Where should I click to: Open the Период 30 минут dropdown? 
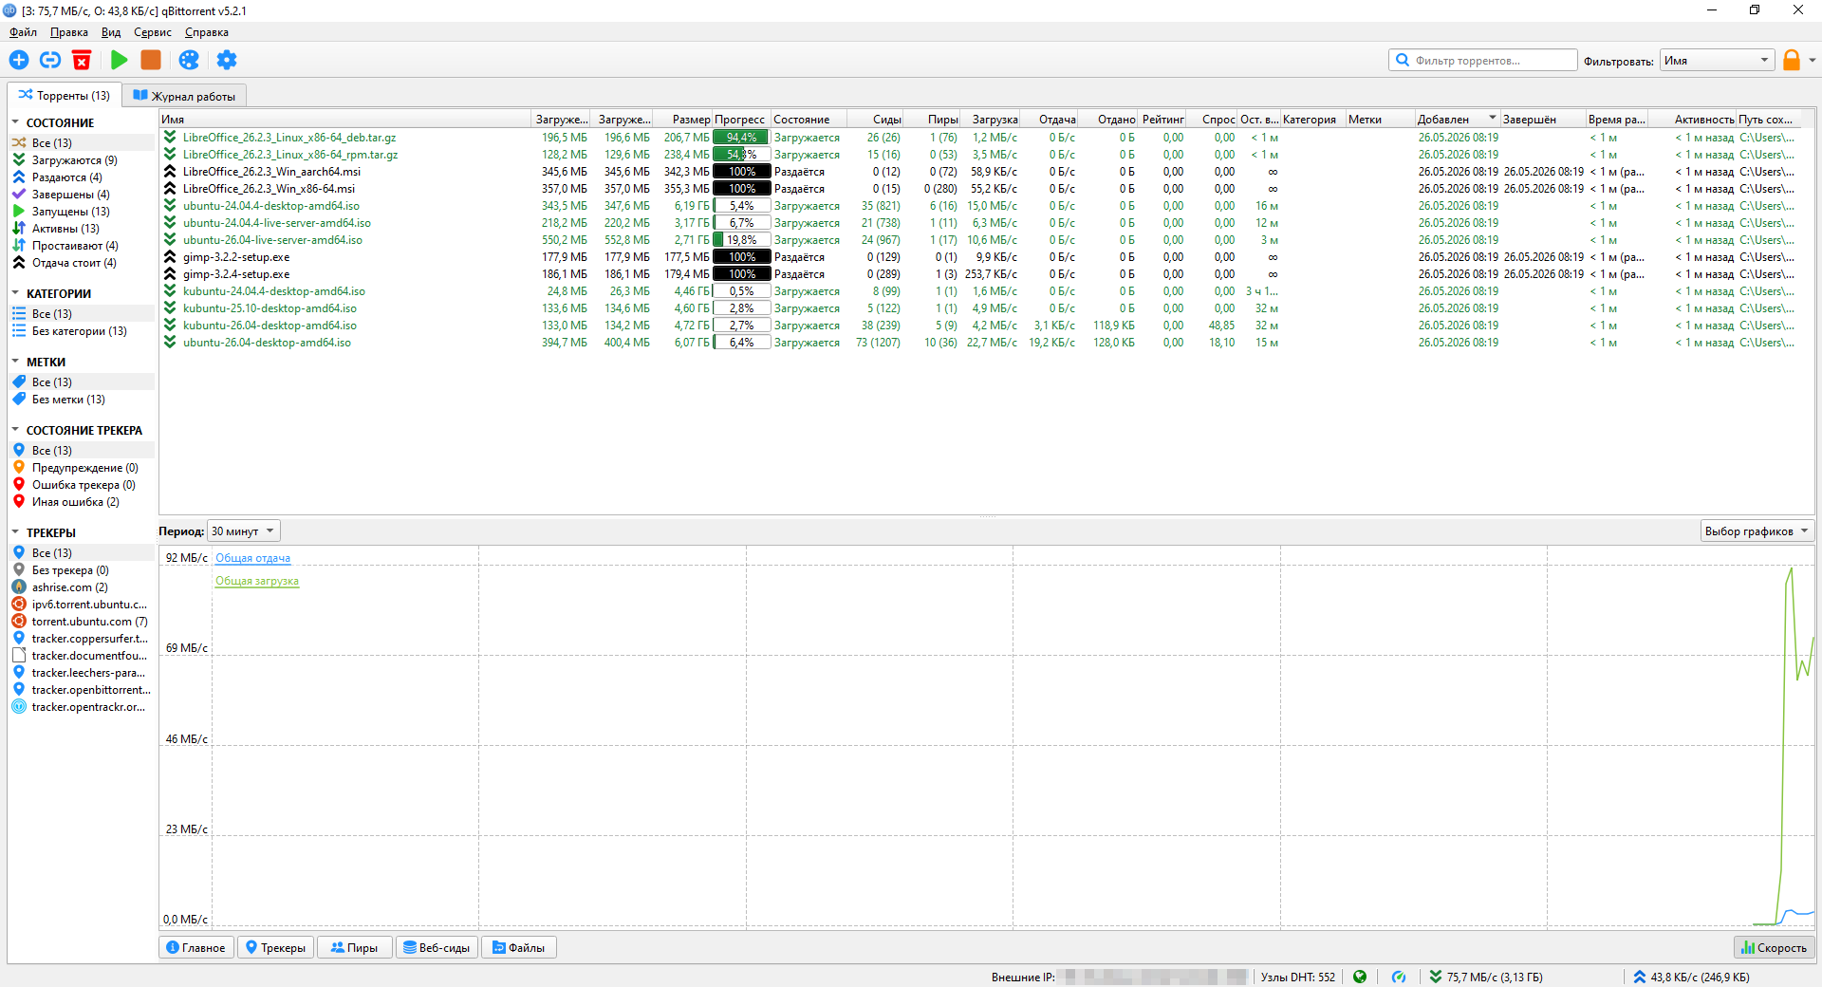click(244, 531)
